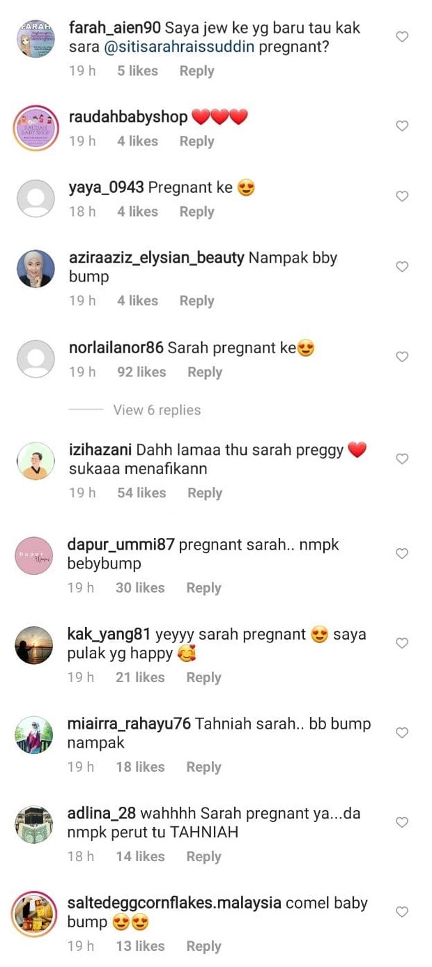Tap heart icon on raudahbabyshop's comment

(x=402, y=126)
